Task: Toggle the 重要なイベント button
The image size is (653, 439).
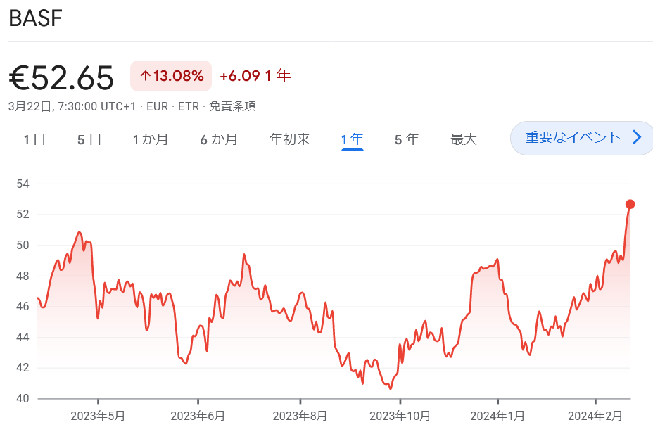Action: (x=573, y=137)
